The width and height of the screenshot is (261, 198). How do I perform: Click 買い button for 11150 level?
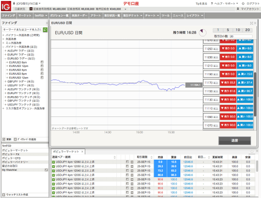click(245, 91)
